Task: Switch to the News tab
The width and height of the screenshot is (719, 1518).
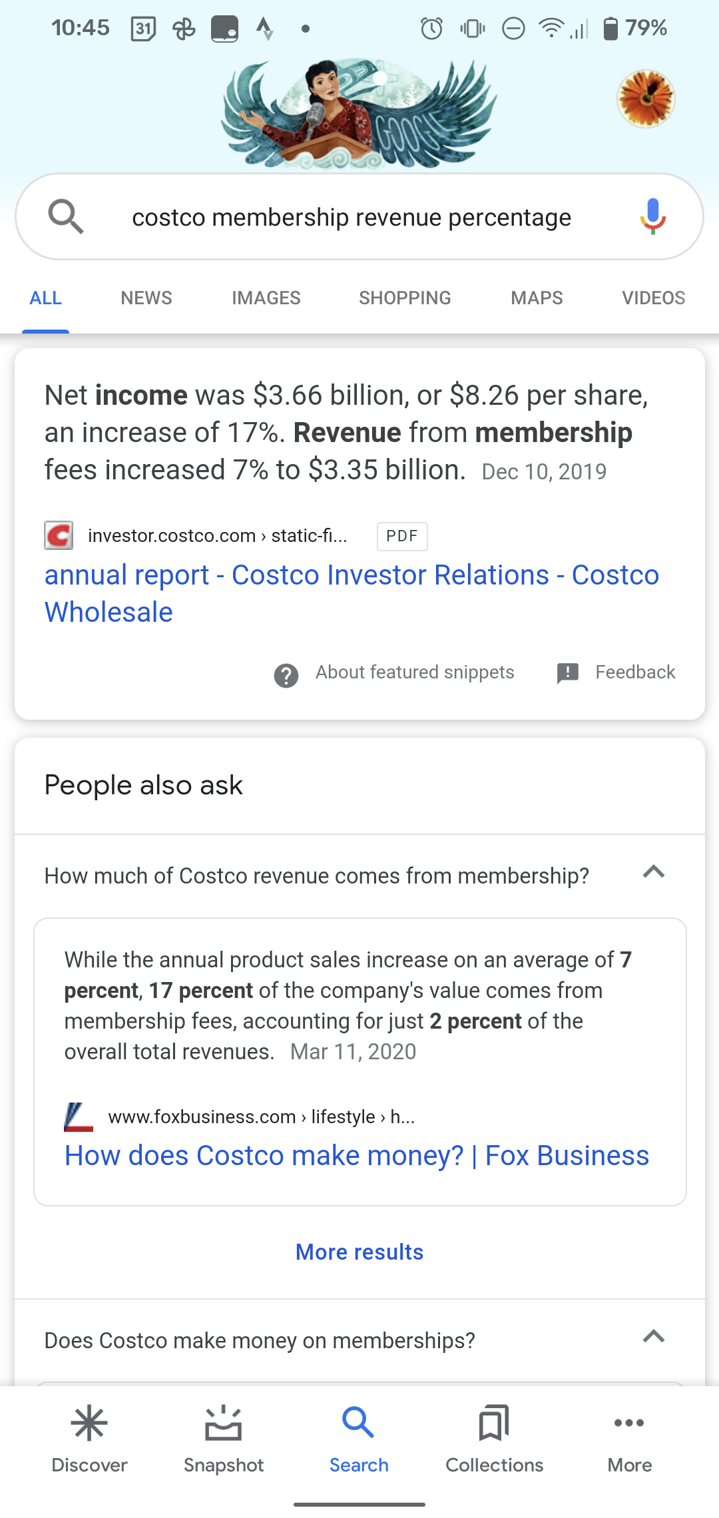Action: tap(146, 298)
